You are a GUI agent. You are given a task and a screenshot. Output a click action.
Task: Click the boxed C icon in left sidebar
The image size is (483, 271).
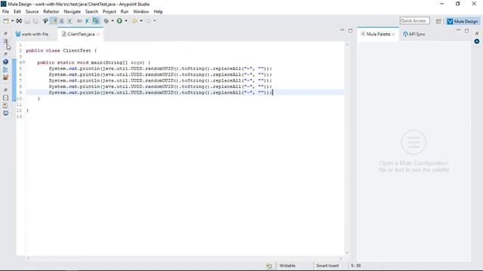tap(5, 98)
